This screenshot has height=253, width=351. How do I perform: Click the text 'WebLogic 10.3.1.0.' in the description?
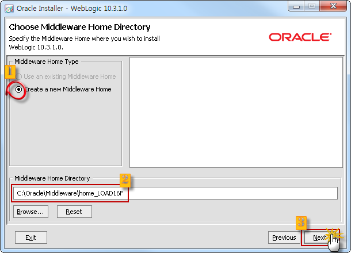pos(36,47)
